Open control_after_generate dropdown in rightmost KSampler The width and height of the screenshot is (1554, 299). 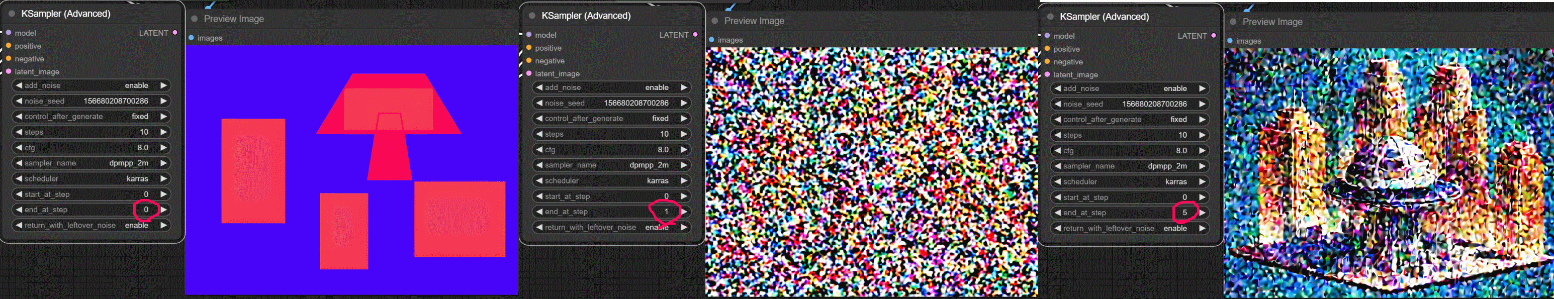tap(1129, 120)
